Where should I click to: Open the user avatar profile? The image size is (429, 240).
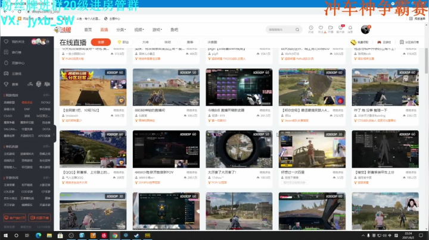(x=365, y=29)
